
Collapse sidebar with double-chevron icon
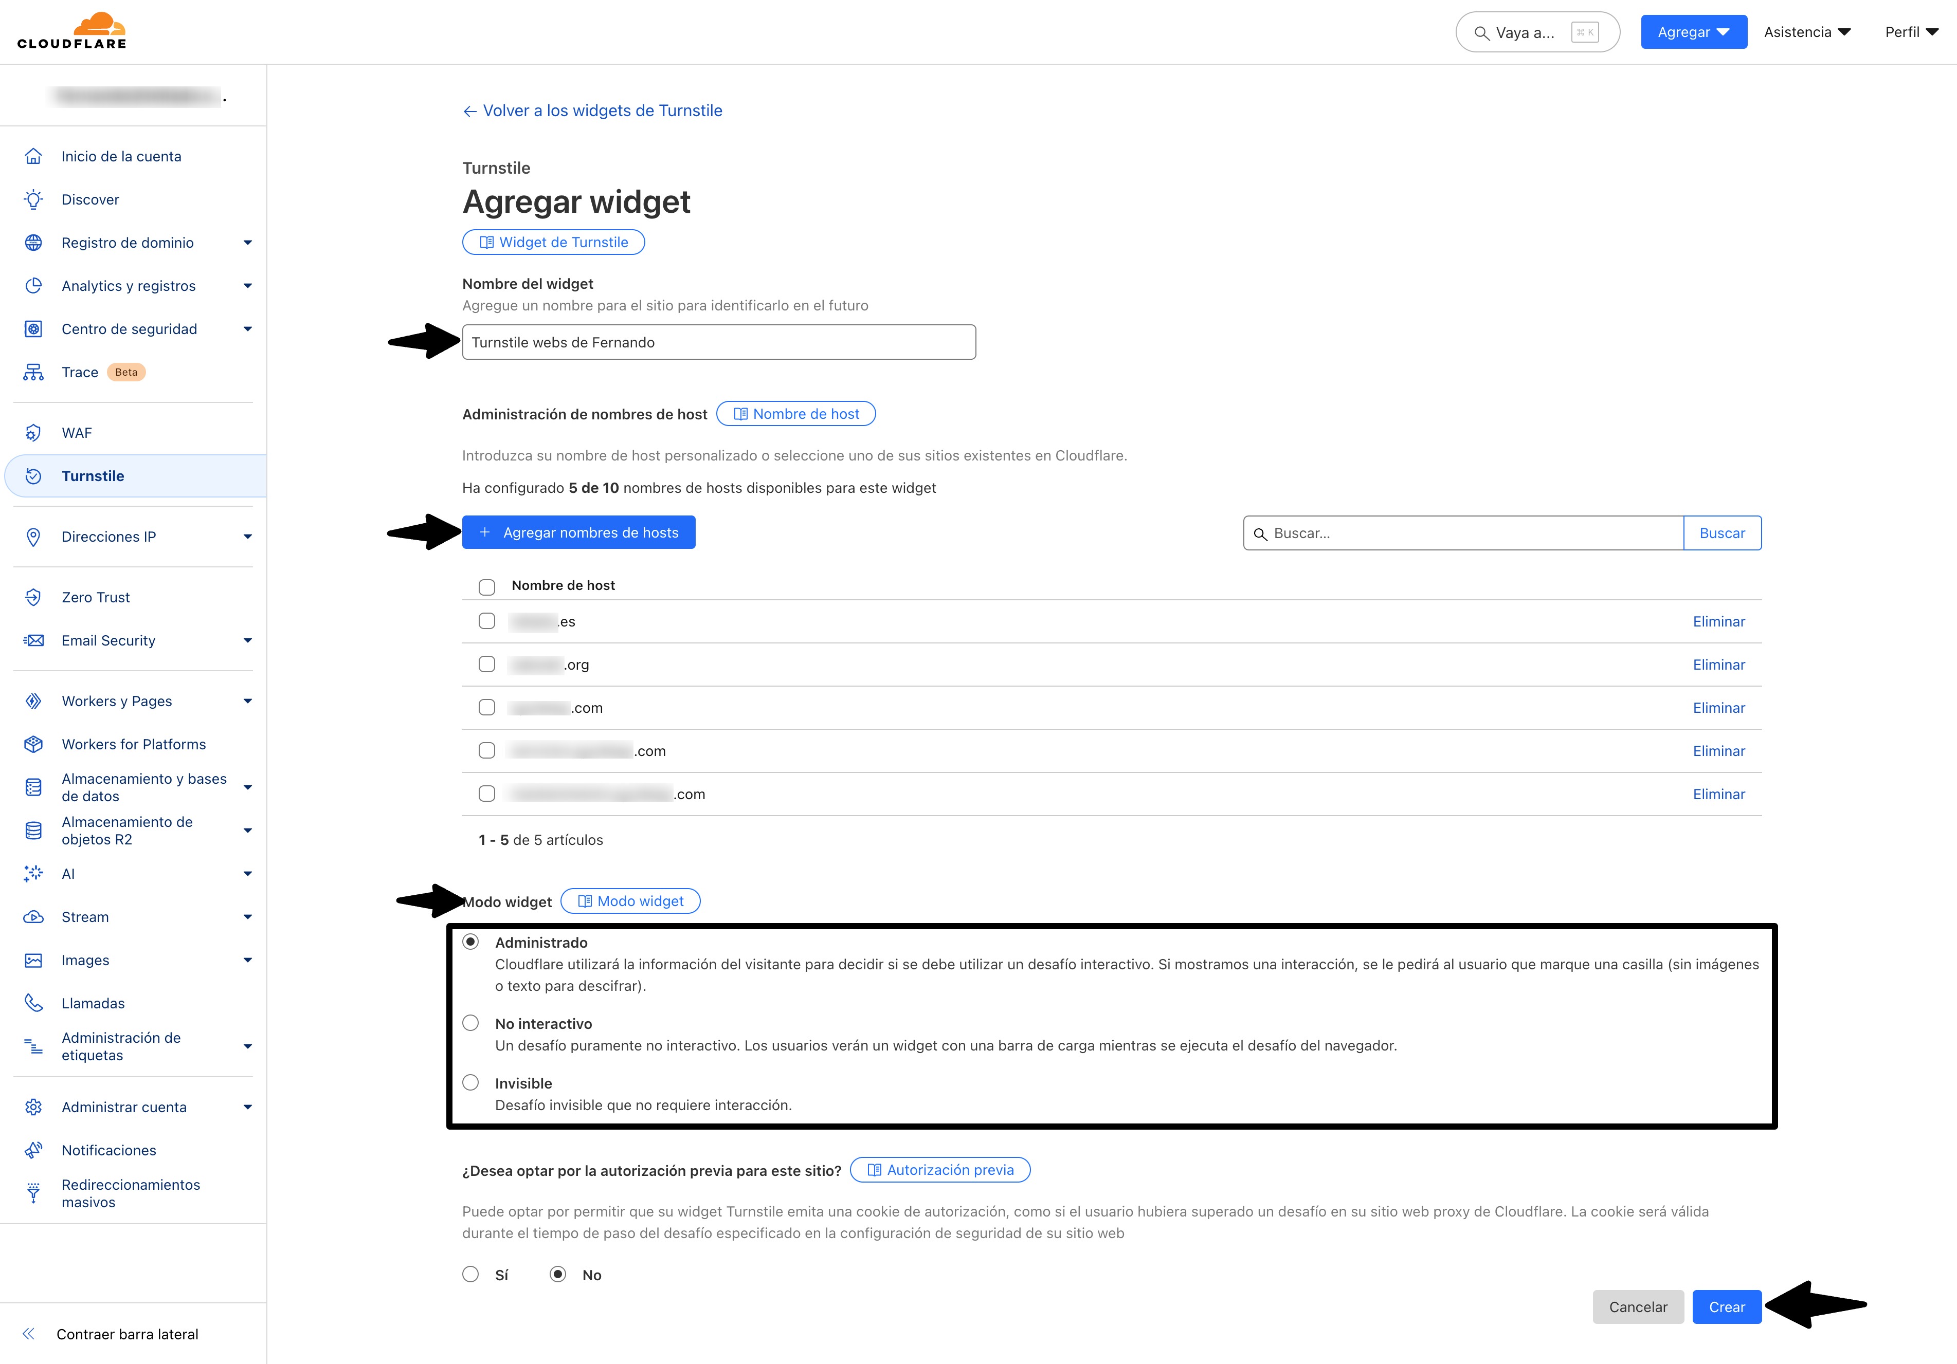click(x=29, y=1334)
